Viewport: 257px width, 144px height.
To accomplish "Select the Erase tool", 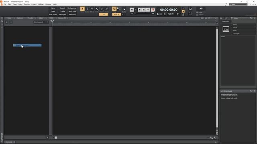I will 106,9.
